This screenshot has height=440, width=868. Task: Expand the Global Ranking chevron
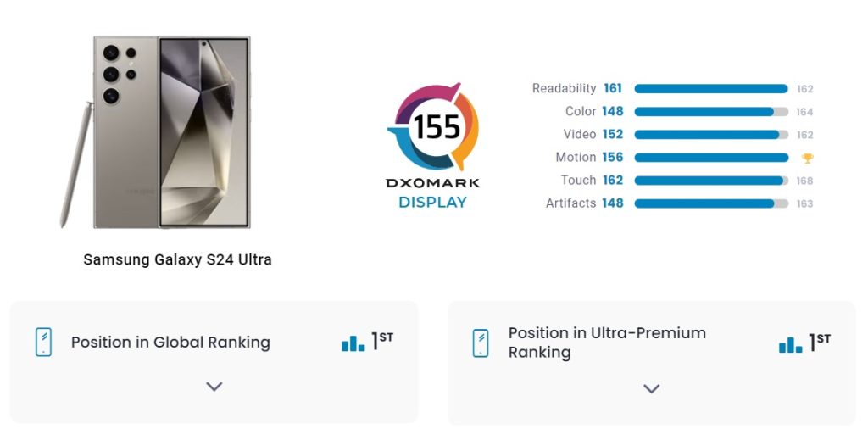[x=214, y=387]
